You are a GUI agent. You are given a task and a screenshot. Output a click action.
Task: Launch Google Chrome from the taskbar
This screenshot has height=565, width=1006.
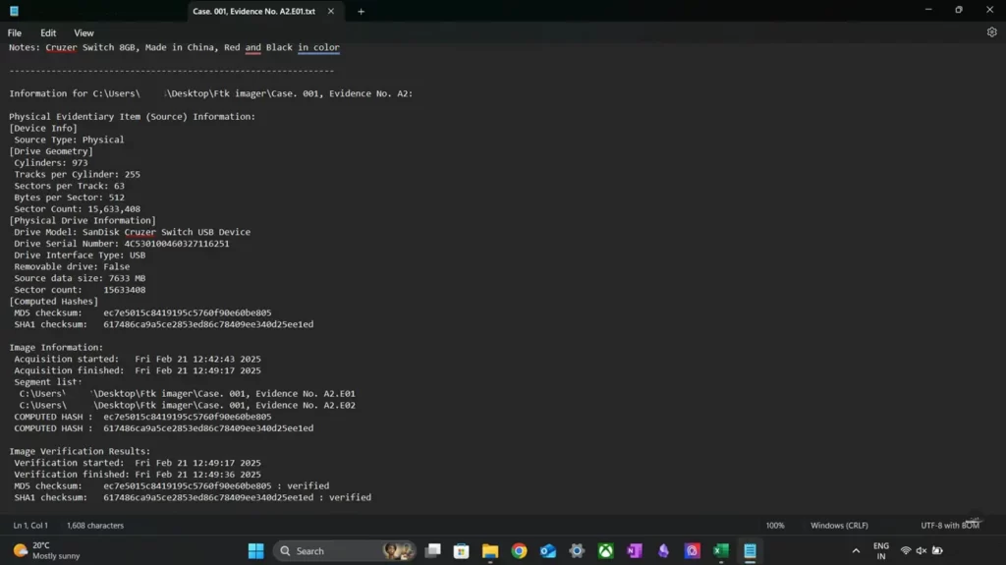point(519,550)
